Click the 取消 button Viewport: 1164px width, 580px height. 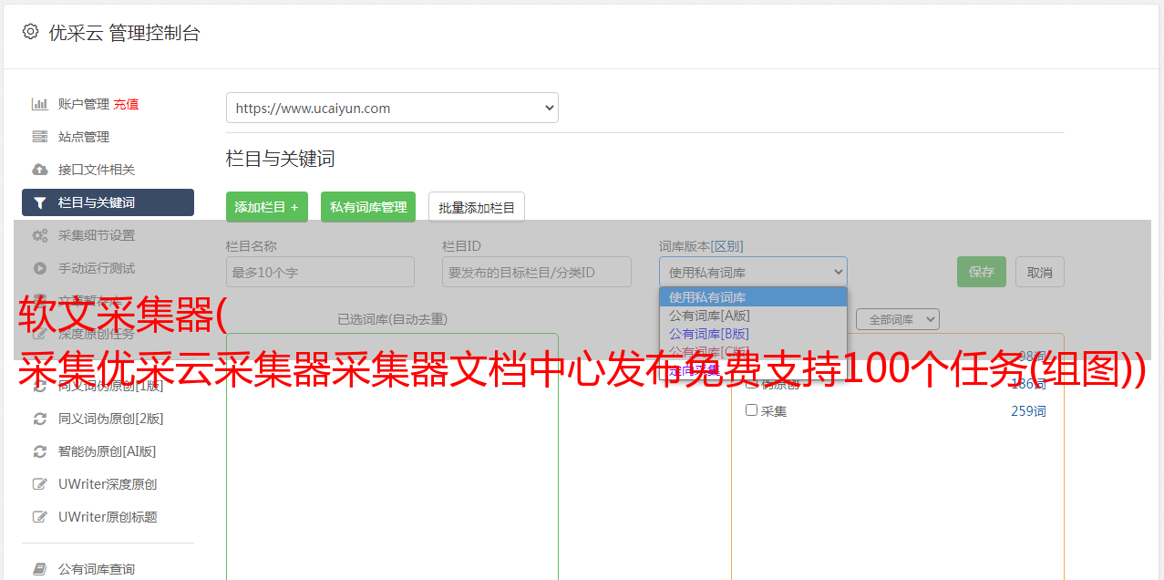point(1040,272)
